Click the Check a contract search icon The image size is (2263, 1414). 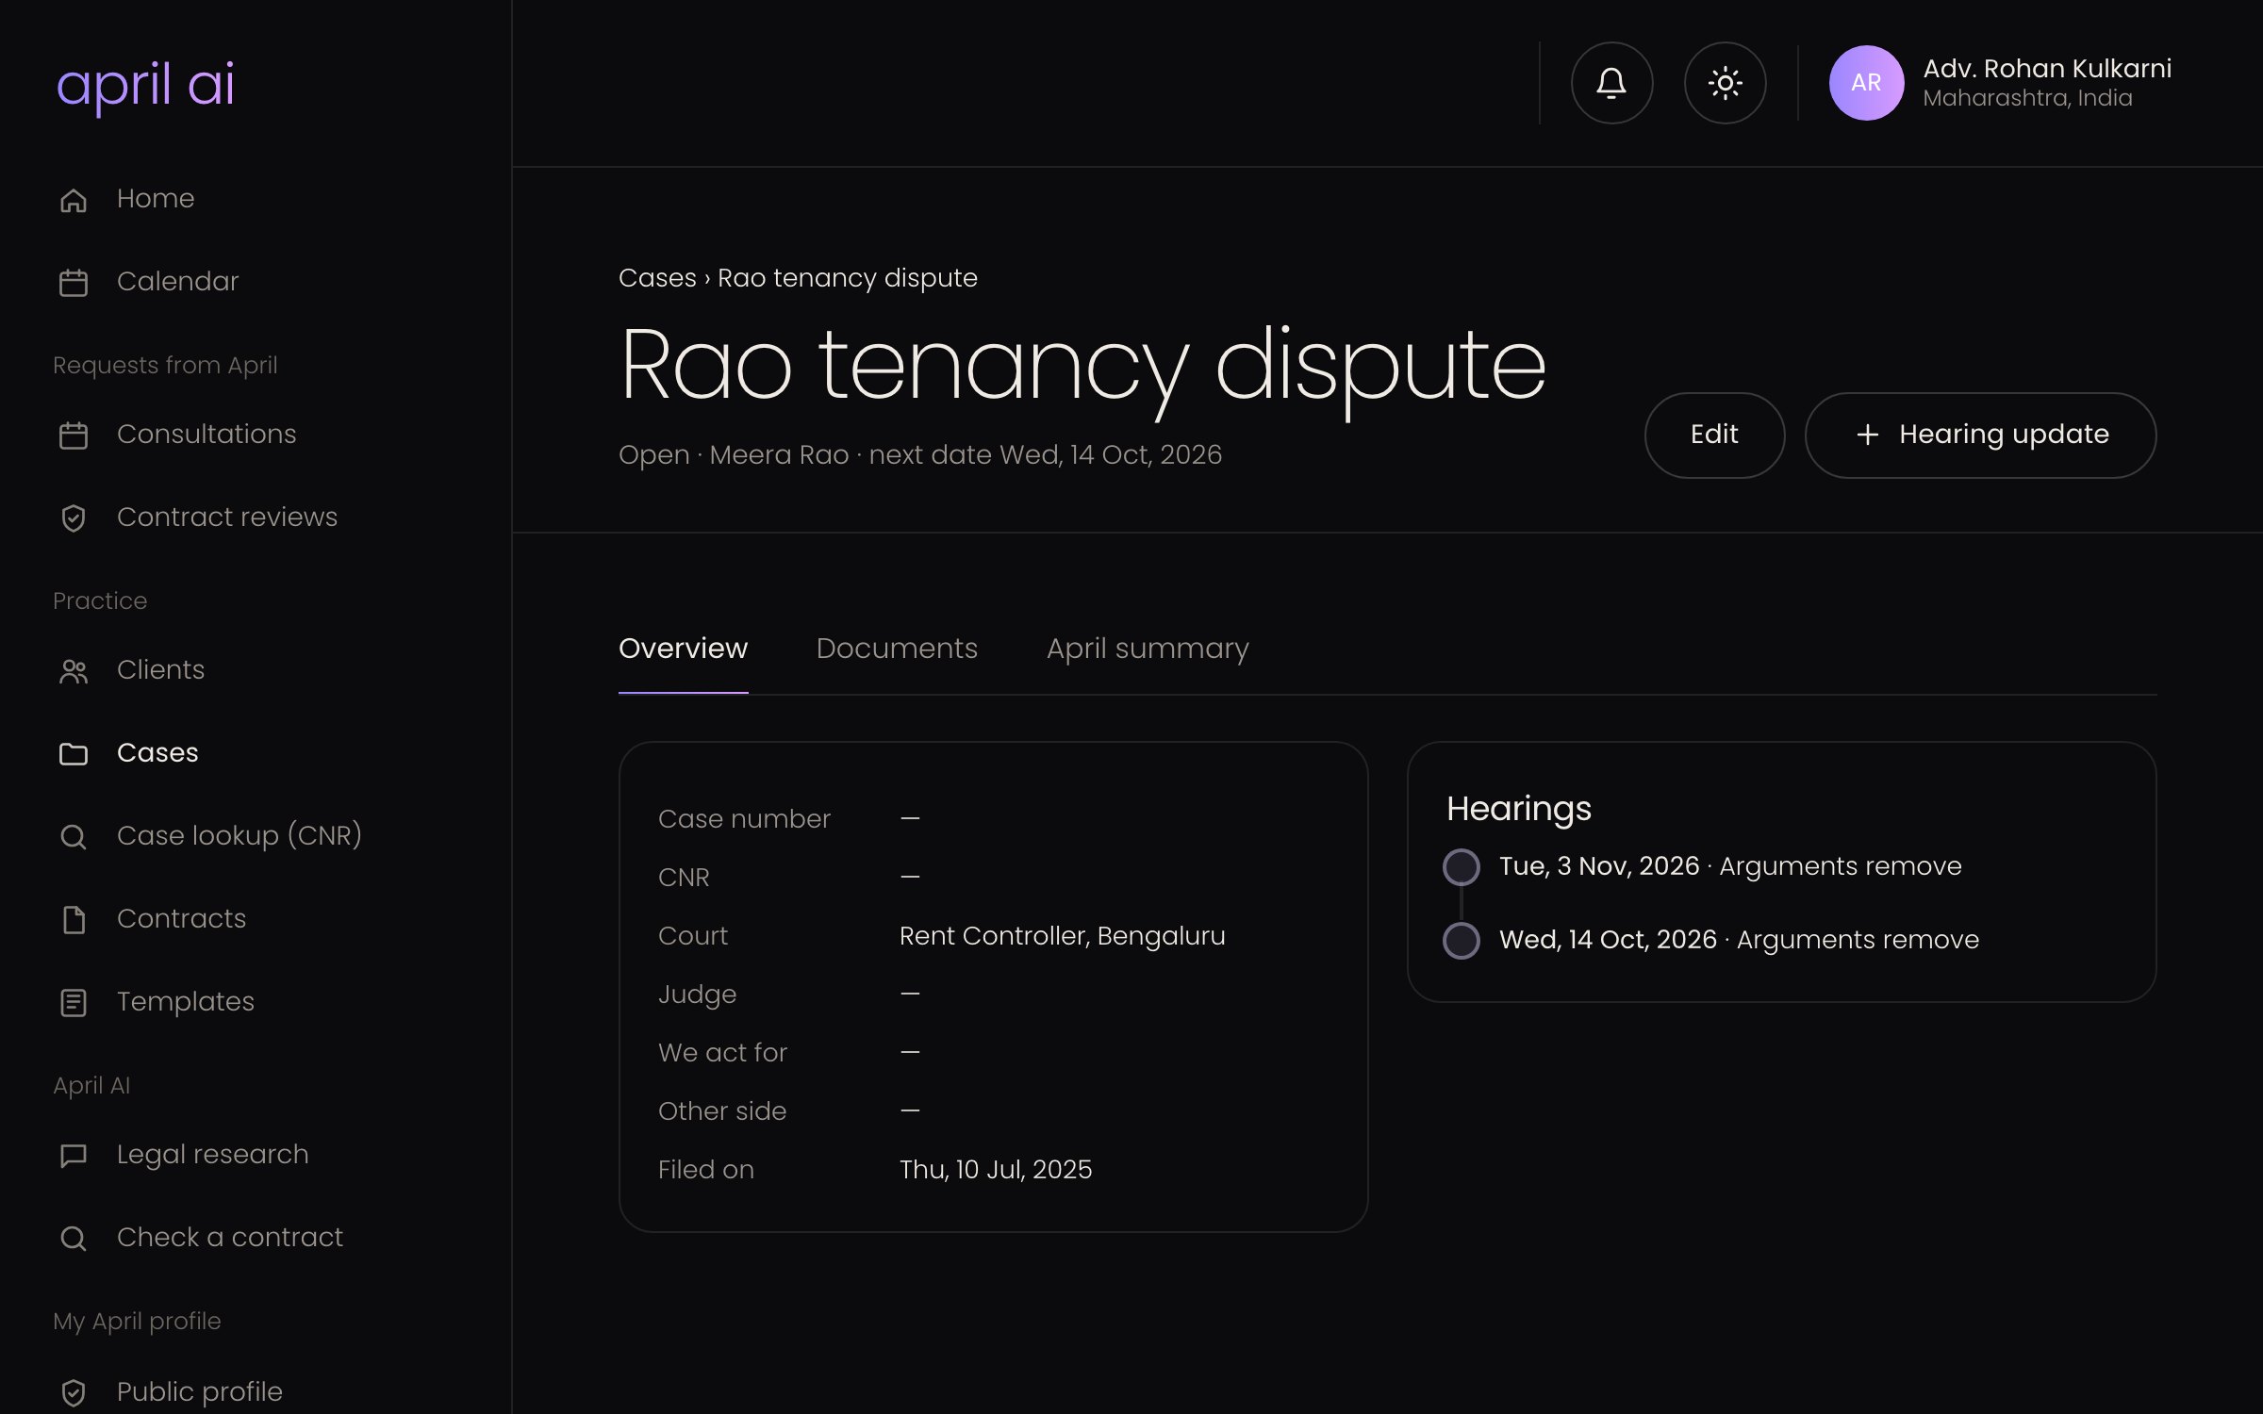[x=74, y=1238]
